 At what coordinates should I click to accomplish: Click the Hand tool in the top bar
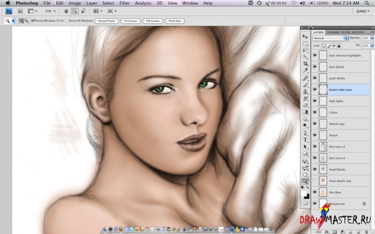pyautogui.click(x=65, y=11)
